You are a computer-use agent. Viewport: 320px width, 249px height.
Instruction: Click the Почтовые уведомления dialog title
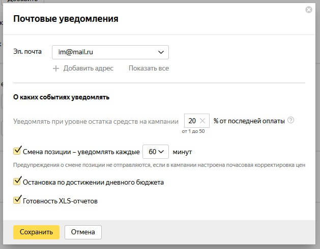[66, 19]
